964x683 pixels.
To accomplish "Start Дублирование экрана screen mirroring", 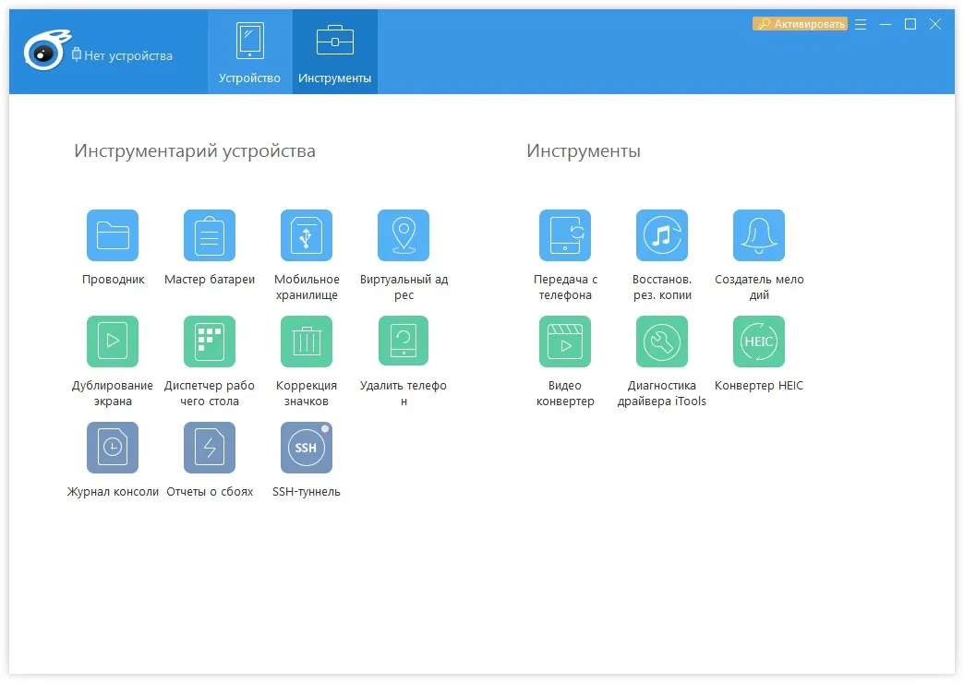I will pyautogui.click(x=113, y=341).
